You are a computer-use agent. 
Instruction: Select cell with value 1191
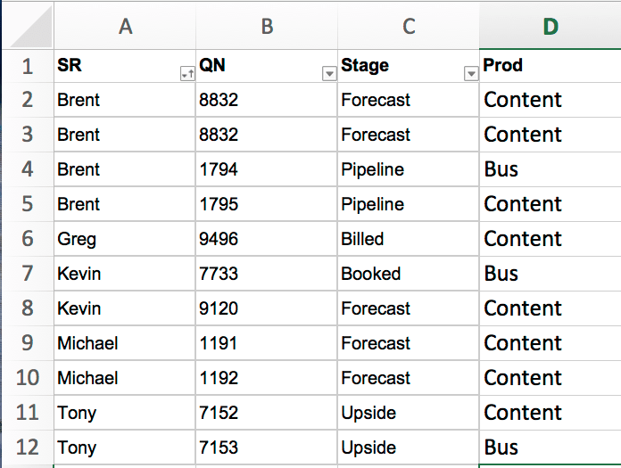point(267,343)
